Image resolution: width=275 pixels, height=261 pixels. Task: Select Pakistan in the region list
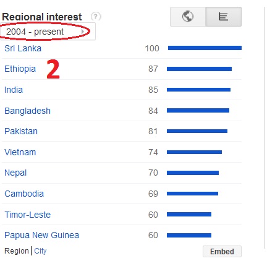(21, 131)
